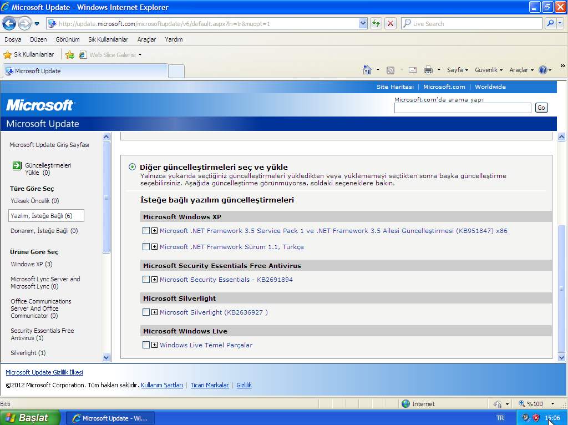Check the .NET Framework 3.5 Service Pack 1 update
The width and height of the screenshot is (568, 425).
click(146, 231)
